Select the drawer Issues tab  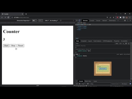(95, 81)
